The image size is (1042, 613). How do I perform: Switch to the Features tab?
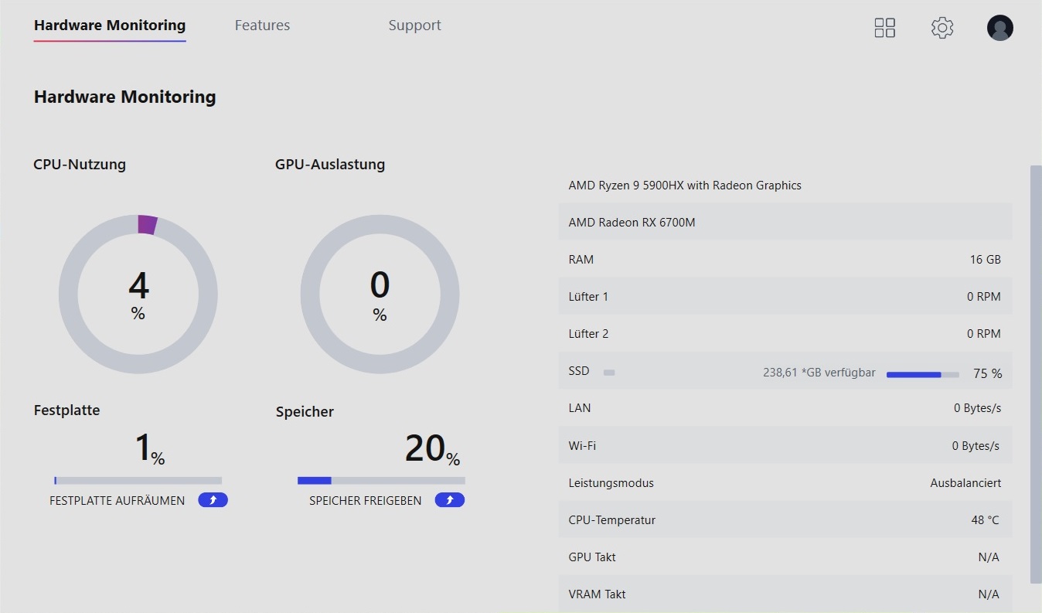(x=262, y=26)
